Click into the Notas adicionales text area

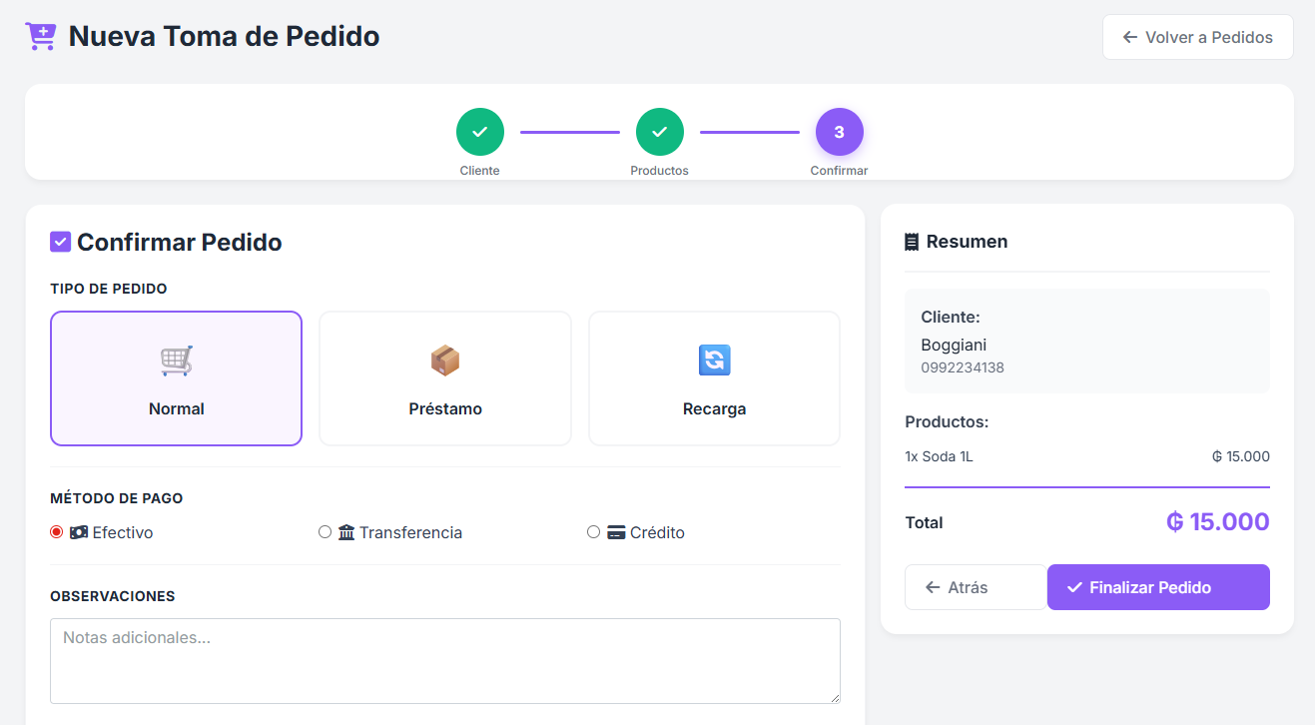(x=445, y=661)
